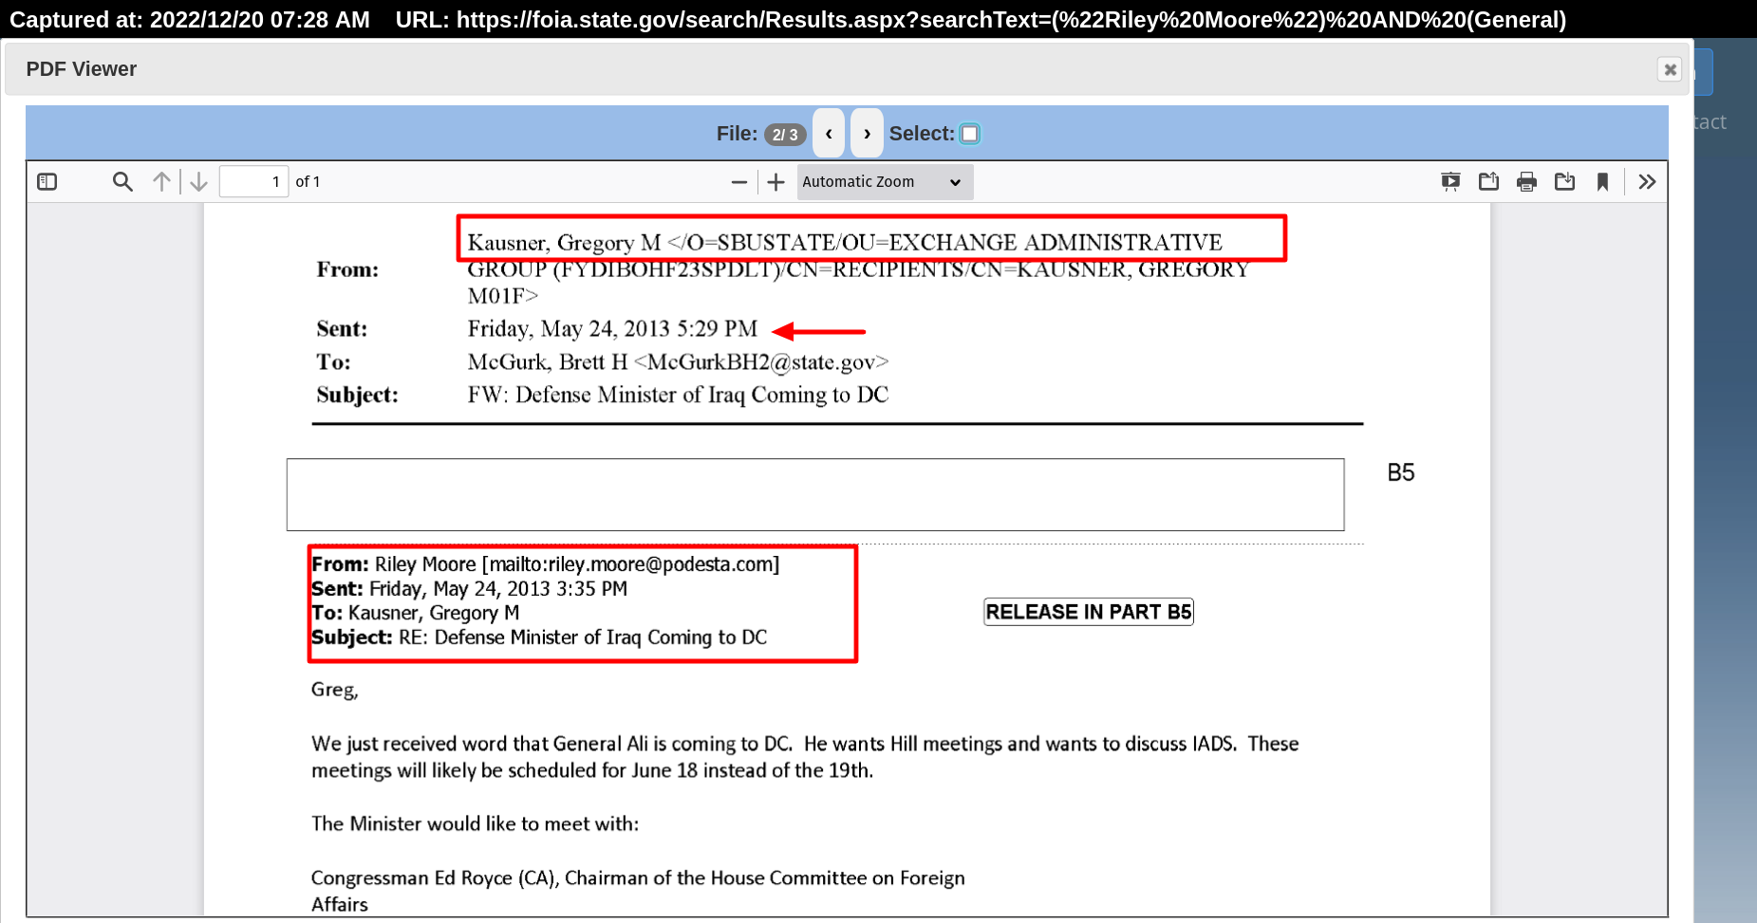
Task: Click the RELEASE IN PART B5 stamp
Action: coord(1088,612)
